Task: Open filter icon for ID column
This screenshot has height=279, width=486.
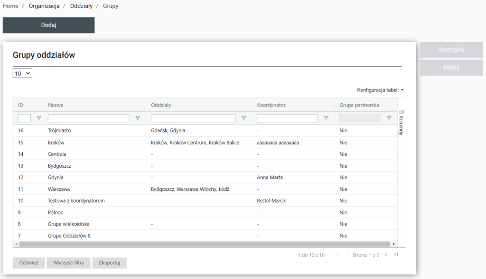Action: (39, 118)
